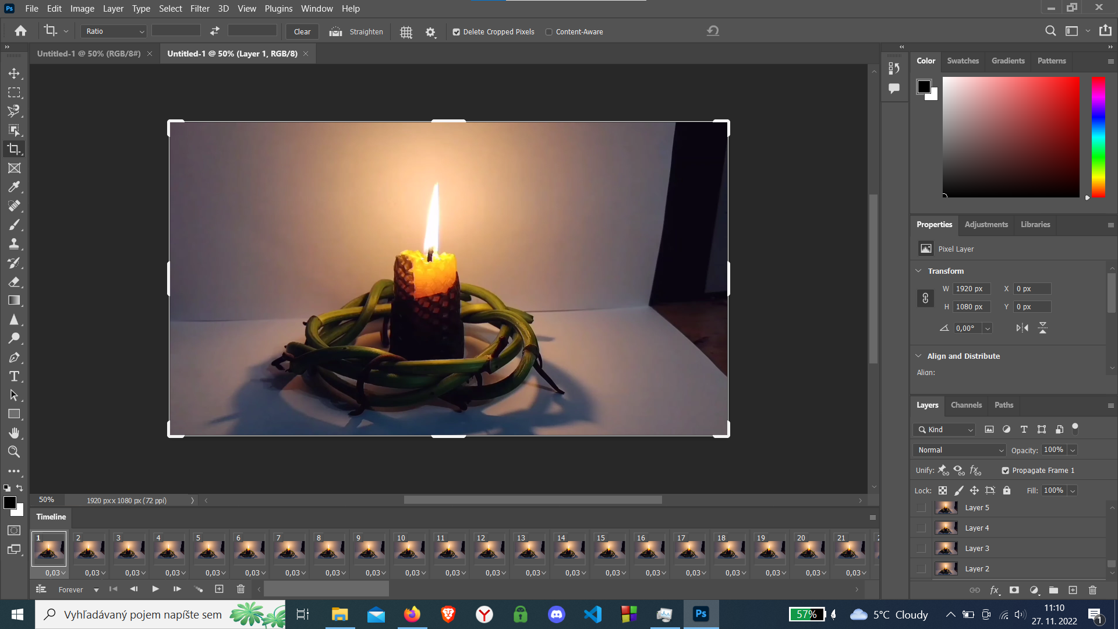Image resolution: width=1118 pixels, height=629 pixels.
Task: Select the Hand tool
Action: pyautogui.click(x=14, y=433)
